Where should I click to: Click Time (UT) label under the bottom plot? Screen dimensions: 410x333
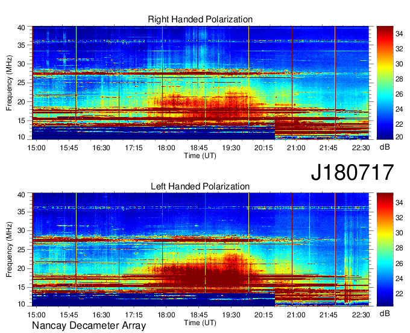pos(200,323)
